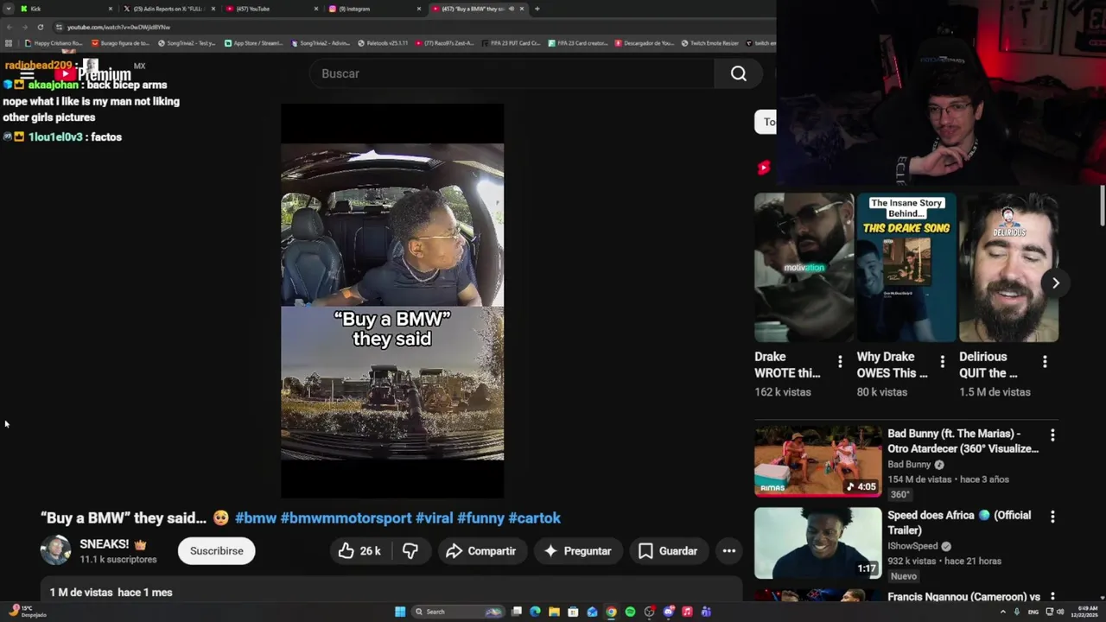Click the #cartok hashtag link

point(534,517)
